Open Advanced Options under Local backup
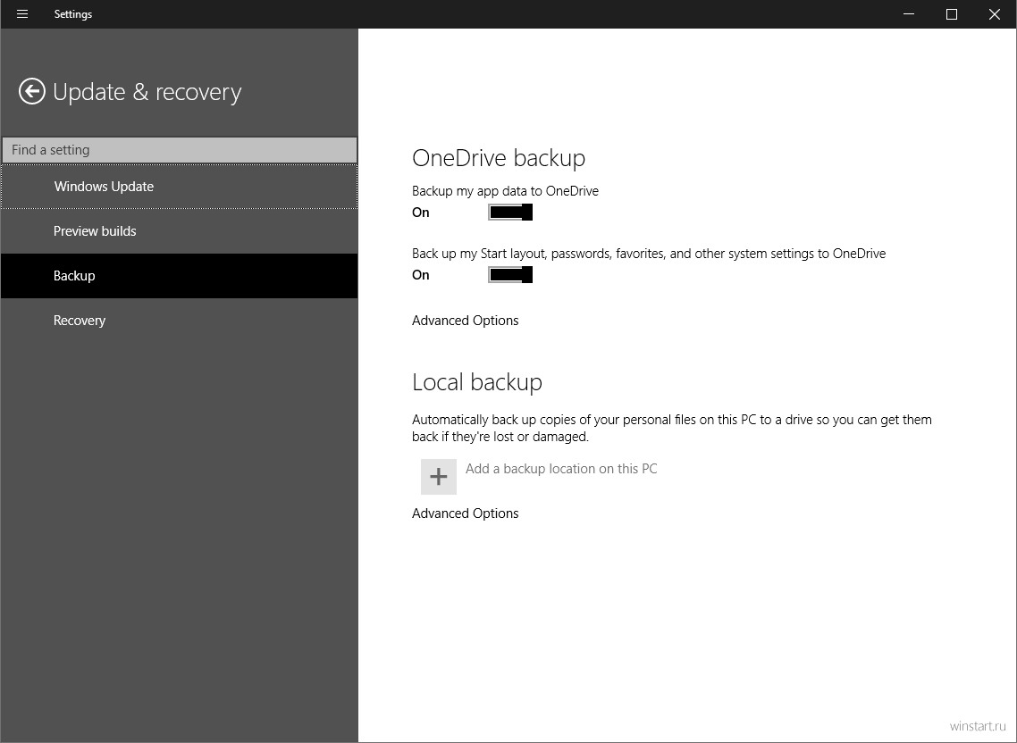 (x=465, y=513)
